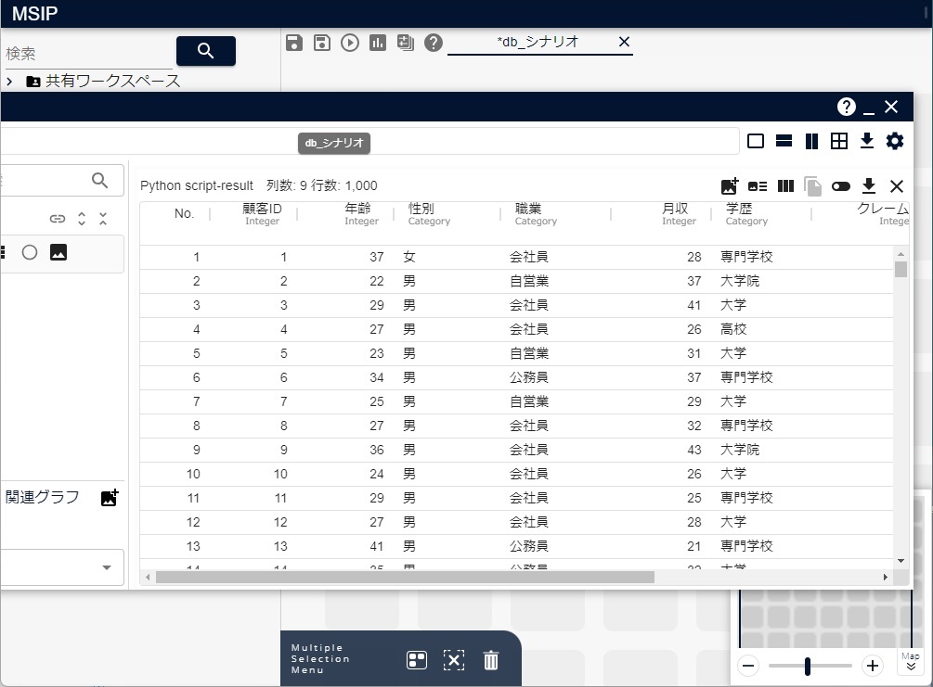Click the save icon in the top toolbar

coord(294,43)
